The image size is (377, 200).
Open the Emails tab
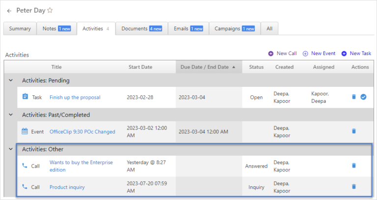coord(188,29)
